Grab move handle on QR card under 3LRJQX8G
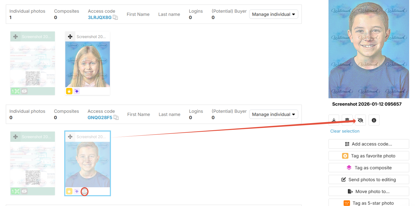415x206 pixels. (x=16, y=37)
